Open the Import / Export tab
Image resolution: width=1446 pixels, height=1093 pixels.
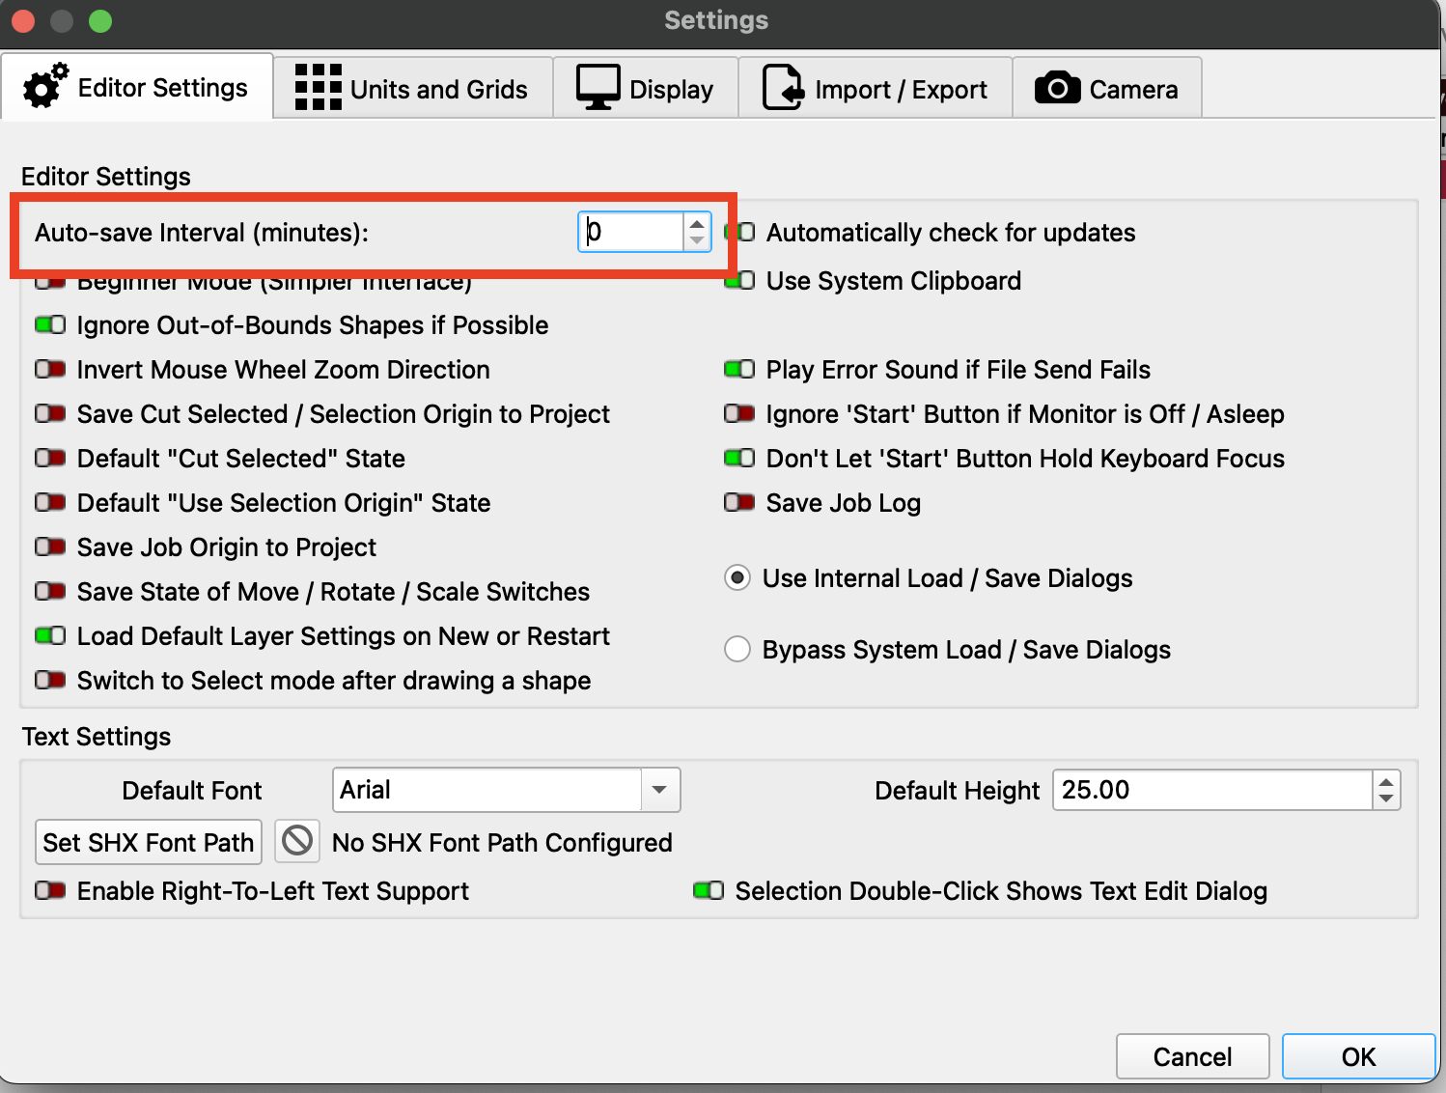(x=876, y=88)
